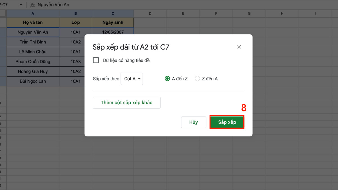This screenshot has height=190, width=338.
Task: Select the 'Z đến A' radio option
Action: (197, 79)
